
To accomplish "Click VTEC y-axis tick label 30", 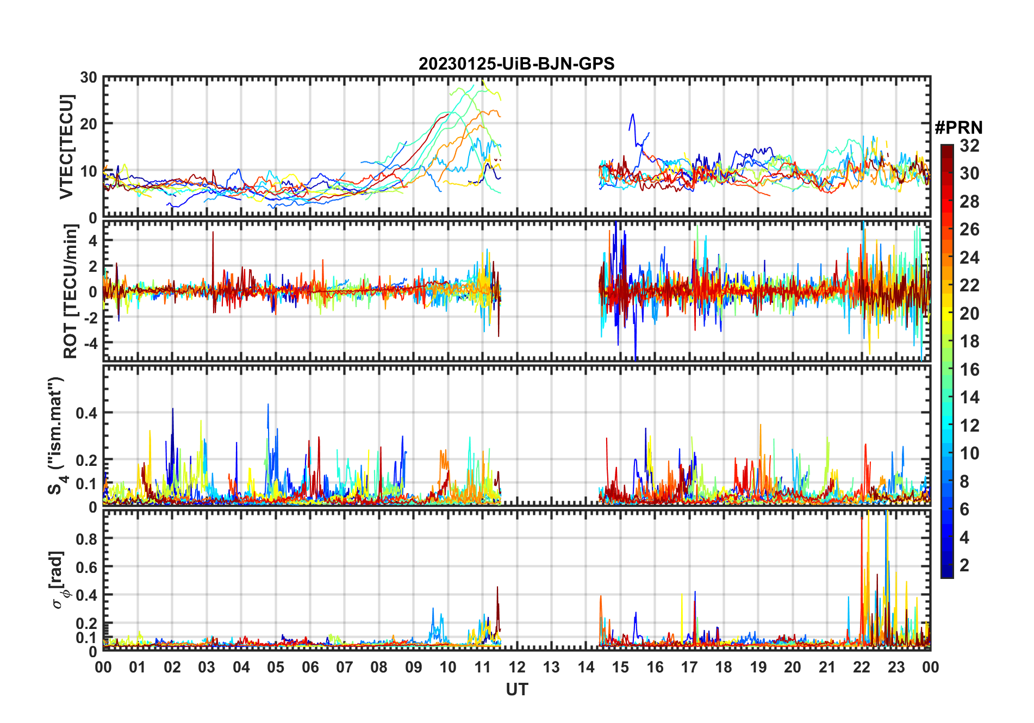I will (89, 77).
